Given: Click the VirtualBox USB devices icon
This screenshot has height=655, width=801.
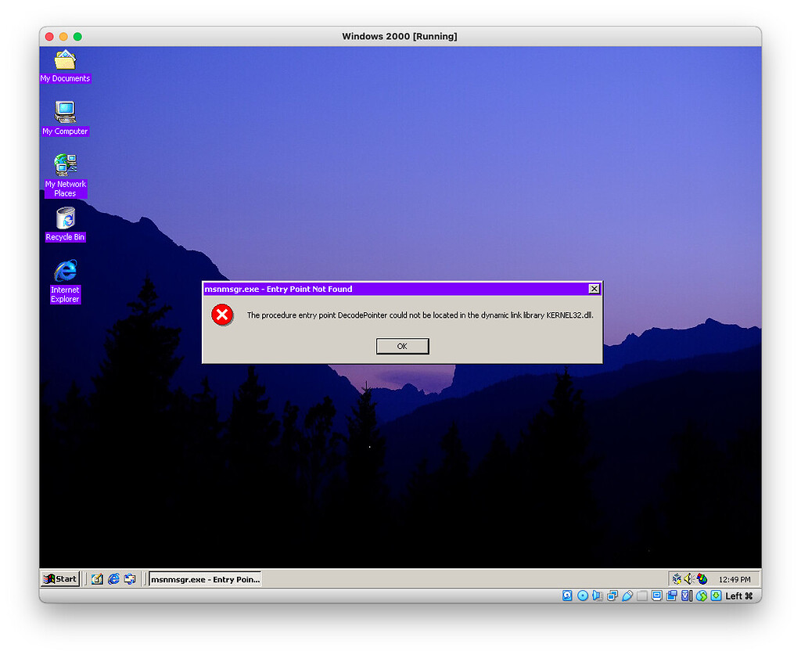Looking at the screenshot, I should [626, 596].
